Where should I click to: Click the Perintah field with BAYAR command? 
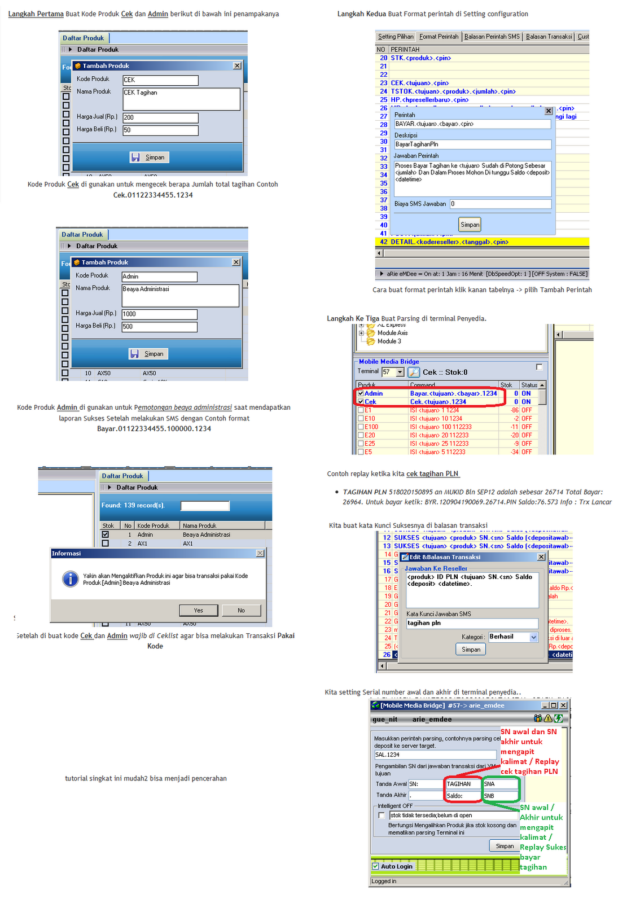pos(472,124)
